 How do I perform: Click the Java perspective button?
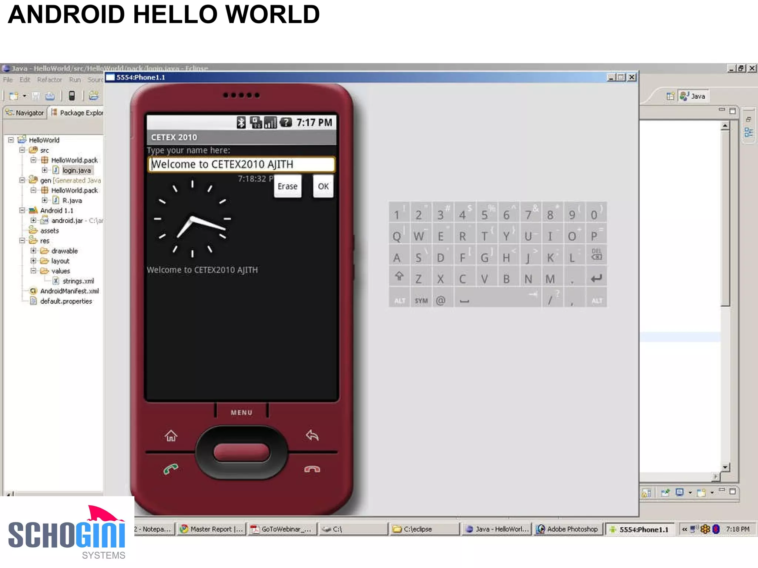coord(693,96)
